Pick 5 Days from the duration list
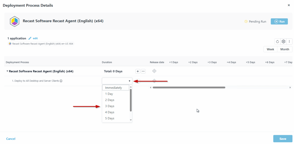 point(110,118)
